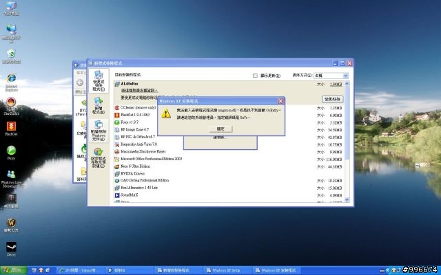Switch to the Yahoo browser taskbar item
441x275 pixels.
click(x=80, y=270)
